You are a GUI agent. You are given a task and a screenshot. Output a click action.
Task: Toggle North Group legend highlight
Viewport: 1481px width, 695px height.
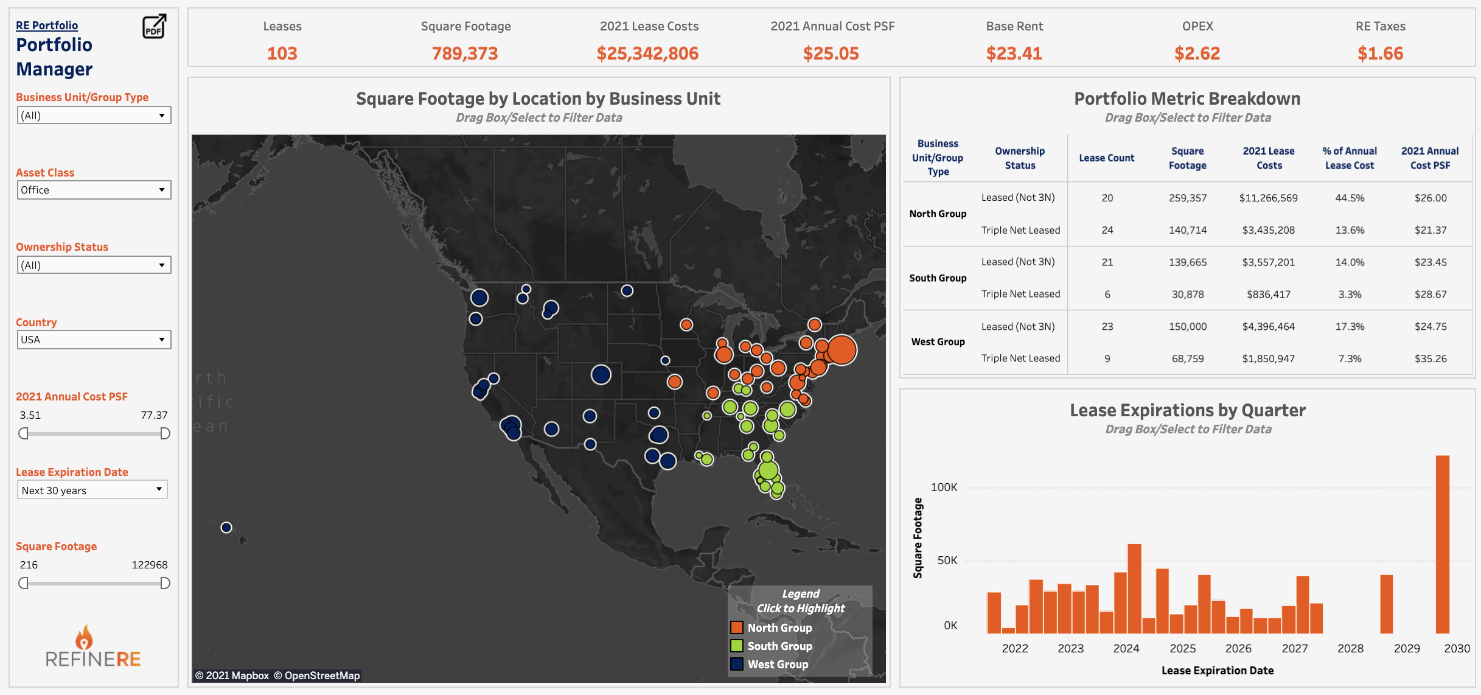779,627
